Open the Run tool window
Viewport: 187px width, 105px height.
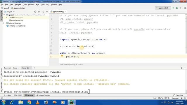8,95
